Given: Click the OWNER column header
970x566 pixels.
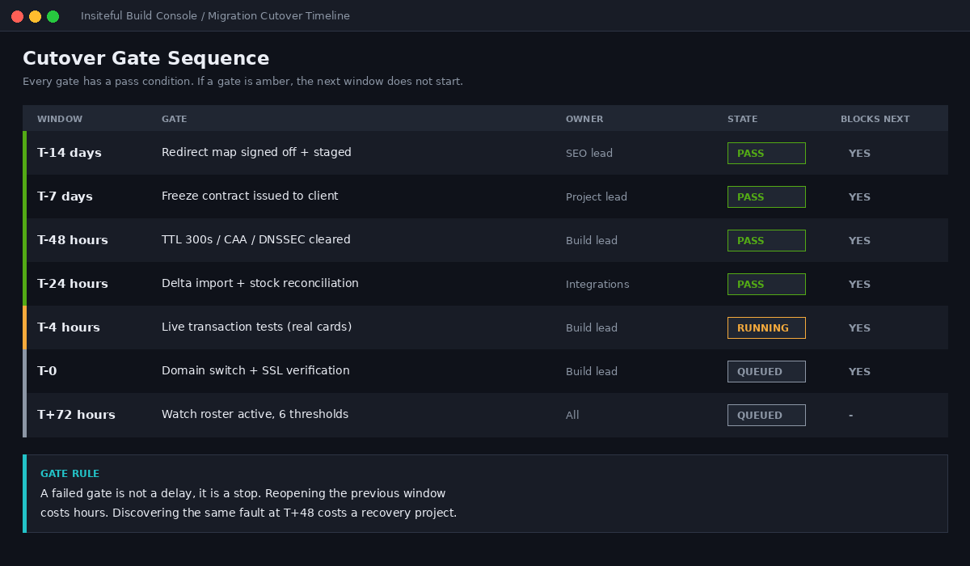Looking at the screenshot, I should coord(584,119).
